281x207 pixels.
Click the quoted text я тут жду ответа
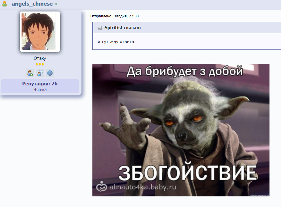coord(116,42)
